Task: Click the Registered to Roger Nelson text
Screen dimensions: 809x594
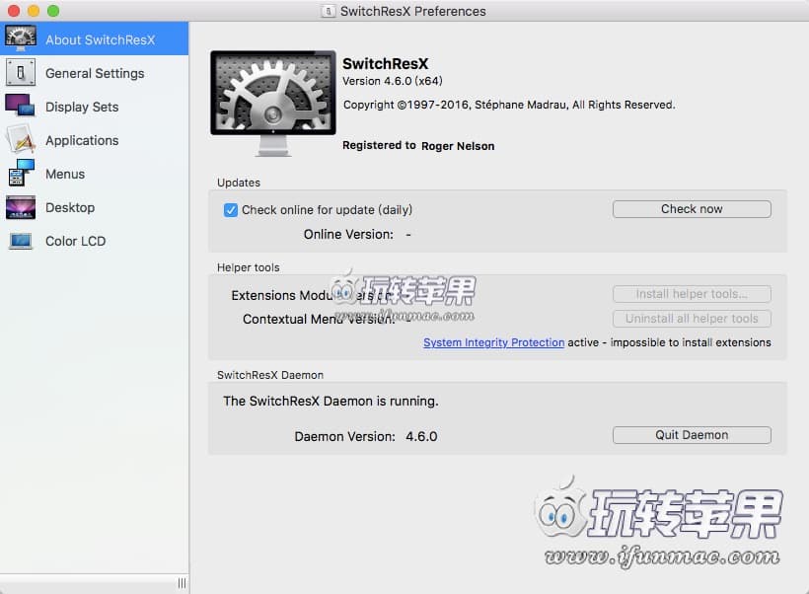Action: 418,145
